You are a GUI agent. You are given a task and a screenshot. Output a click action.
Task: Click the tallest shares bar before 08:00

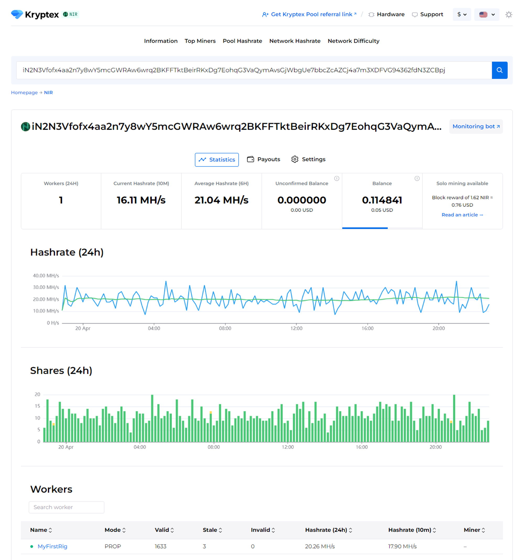(x=152, y=418)
